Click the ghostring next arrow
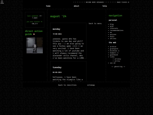 point(124,67)
